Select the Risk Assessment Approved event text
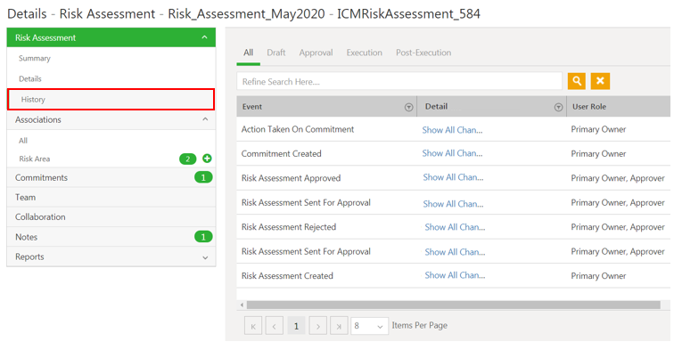Screen dimensions: 674x342 [x=291, y=178]
